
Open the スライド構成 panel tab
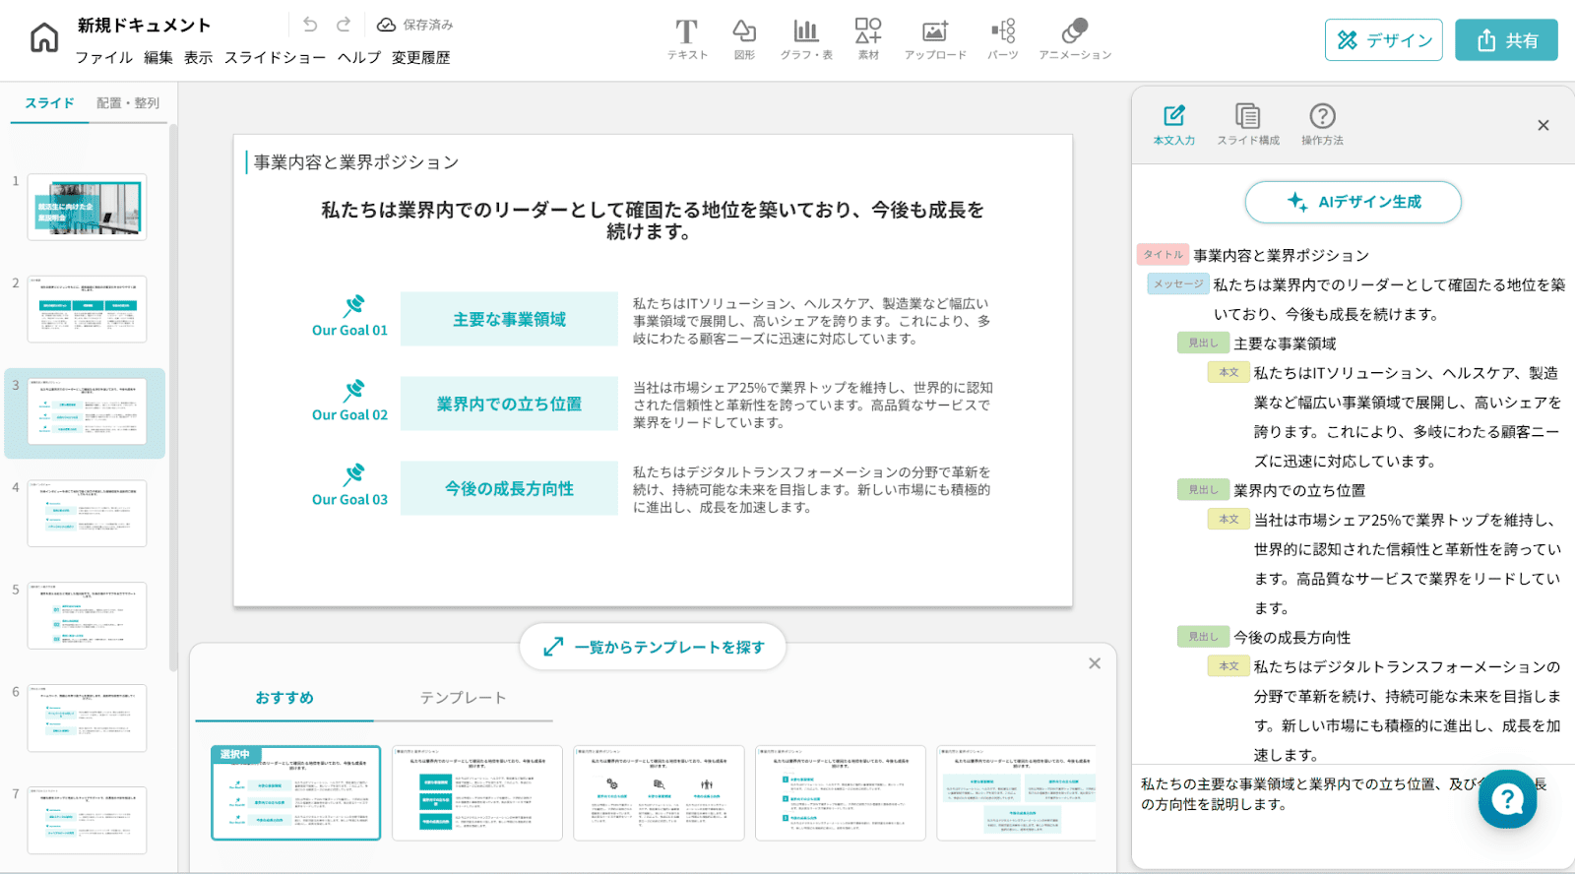click(1247, 125)
